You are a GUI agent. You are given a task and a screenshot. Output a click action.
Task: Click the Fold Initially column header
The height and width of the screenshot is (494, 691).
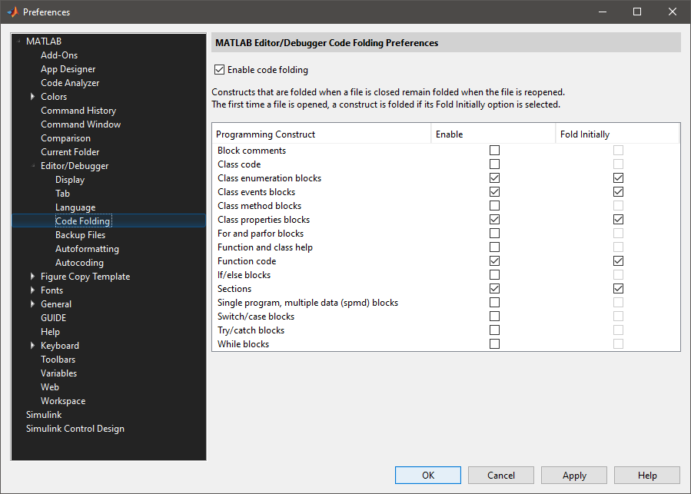pos(617,134)
